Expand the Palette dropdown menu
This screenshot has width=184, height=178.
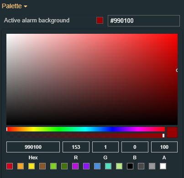15,6
